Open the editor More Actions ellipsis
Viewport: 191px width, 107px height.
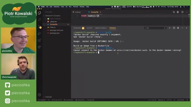click(x=187, y=12)
